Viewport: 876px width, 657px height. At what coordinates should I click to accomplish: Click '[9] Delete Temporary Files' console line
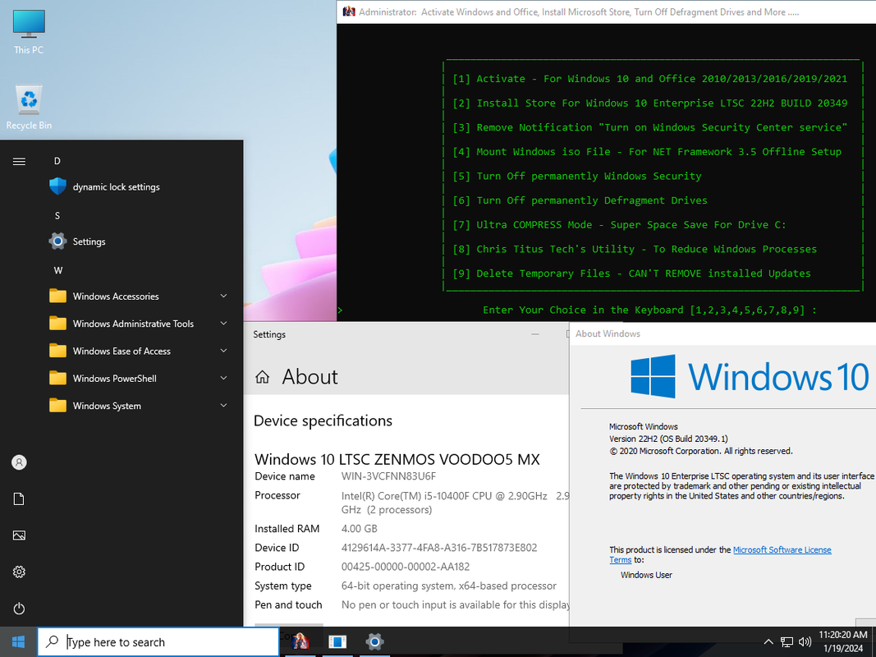pos(631,273)
